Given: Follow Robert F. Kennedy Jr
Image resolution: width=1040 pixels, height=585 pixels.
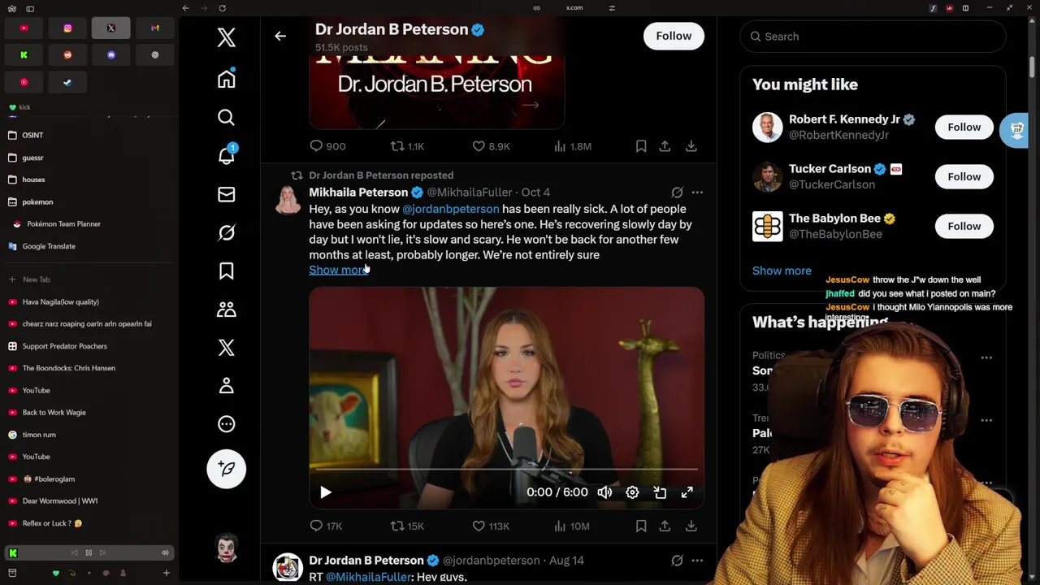Looking at the screenshot, I should [x=964, y=127].
